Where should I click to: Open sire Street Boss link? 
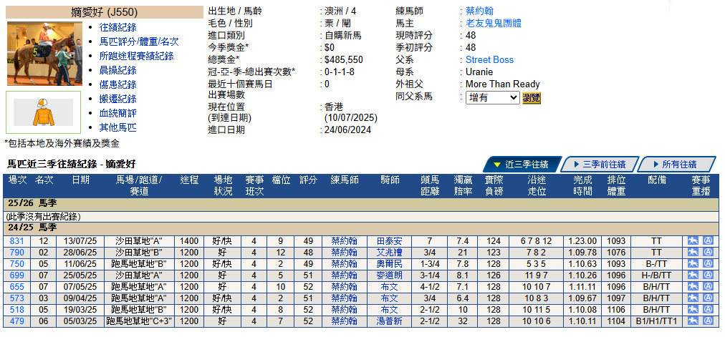click(489, 59)
